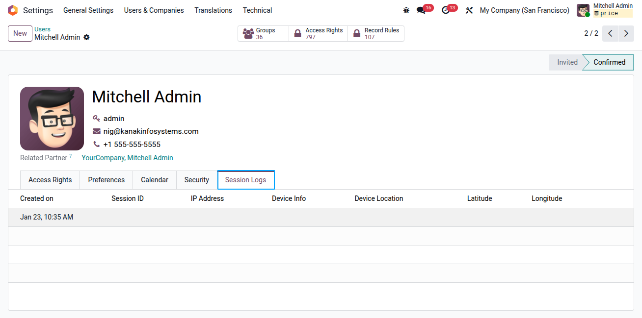
Task: Open the conversations chat icon
Action: click(421, 10)
